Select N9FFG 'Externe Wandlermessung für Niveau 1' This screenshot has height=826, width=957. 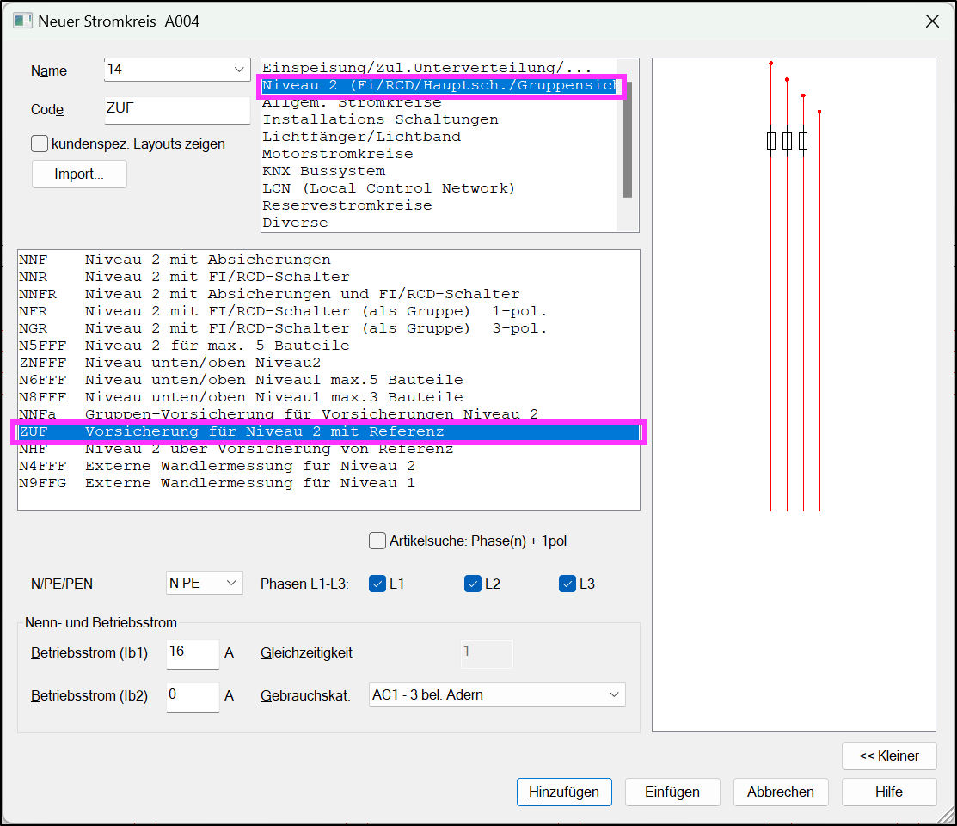(x=329, y=483)
